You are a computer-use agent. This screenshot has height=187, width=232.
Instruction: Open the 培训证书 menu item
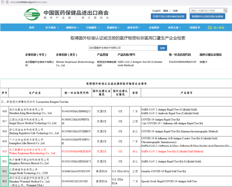(x=195, y=28)
